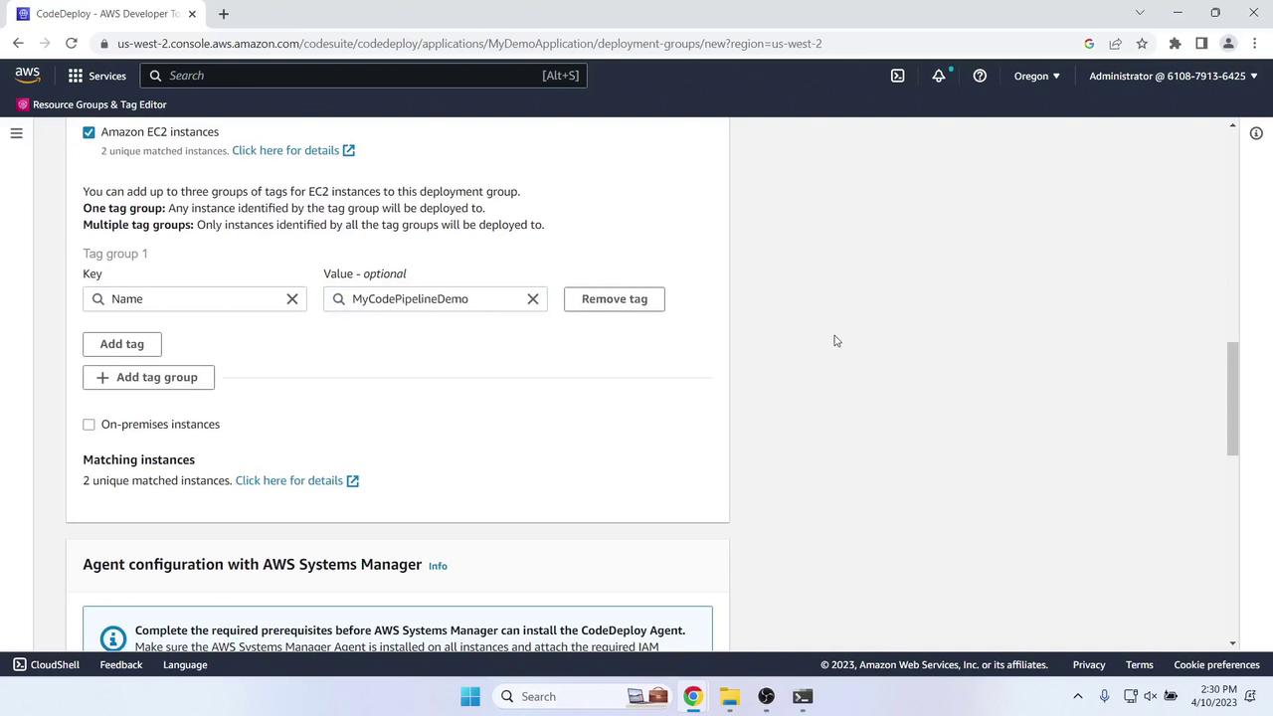Select the Matching instances heading text
Image resolution: width=1273 pixels, height=716 pixels.
pyautogui.click(x=139, y=460)
